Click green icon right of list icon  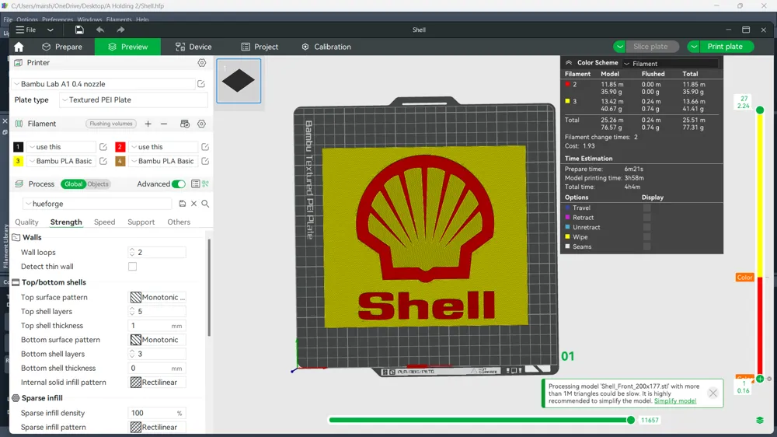point(205,184)
